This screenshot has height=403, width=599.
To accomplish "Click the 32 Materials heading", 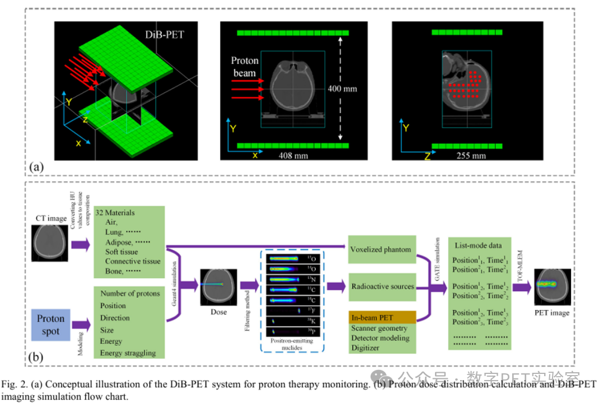I will pyautogui.click(x=116, y=213).
